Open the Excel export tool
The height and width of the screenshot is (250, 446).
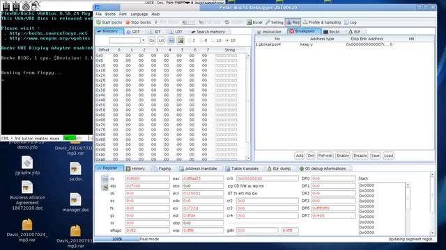coord(254,22)
